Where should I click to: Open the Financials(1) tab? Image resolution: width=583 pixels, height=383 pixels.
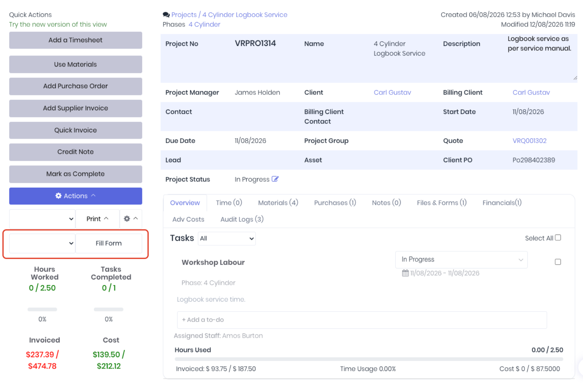coord(502,203)
